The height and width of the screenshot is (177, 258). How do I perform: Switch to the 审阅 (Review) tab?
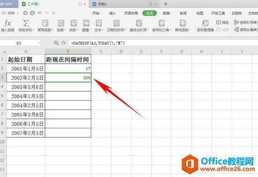(x=183, y=13)
